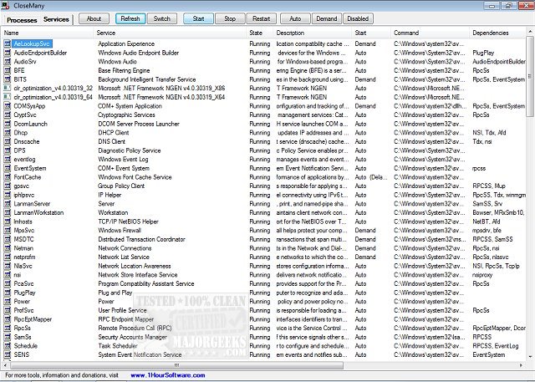This screenshot has height=382, width=535.
Task: Restart the selected service
Action: coord(261,18)
